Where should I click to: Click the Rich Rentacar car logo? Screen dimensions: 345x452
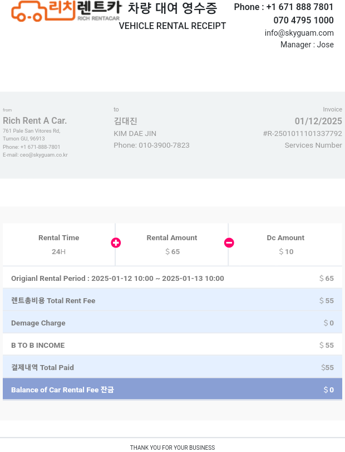point(66,11)
